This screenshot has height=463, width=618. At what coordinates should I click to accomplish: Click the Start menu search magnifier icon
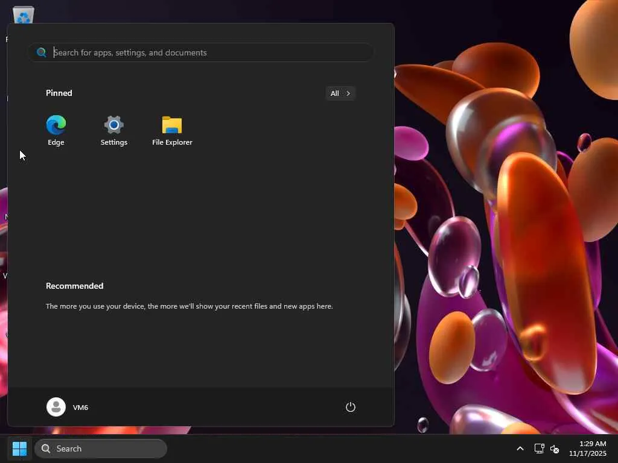pos(42,52)
